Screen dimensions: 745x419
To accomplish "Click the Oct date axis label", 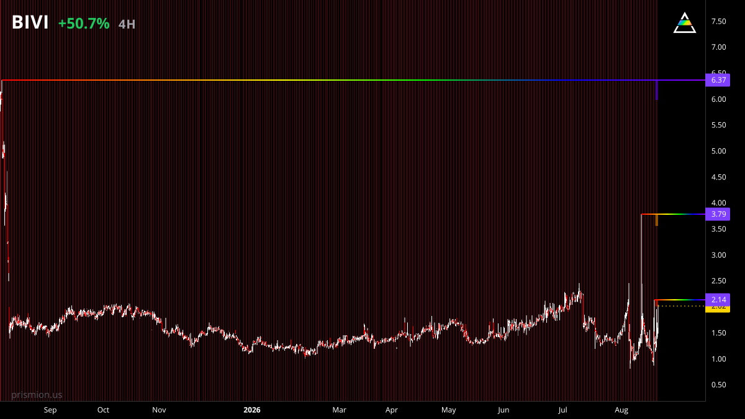I will point(103,410).
